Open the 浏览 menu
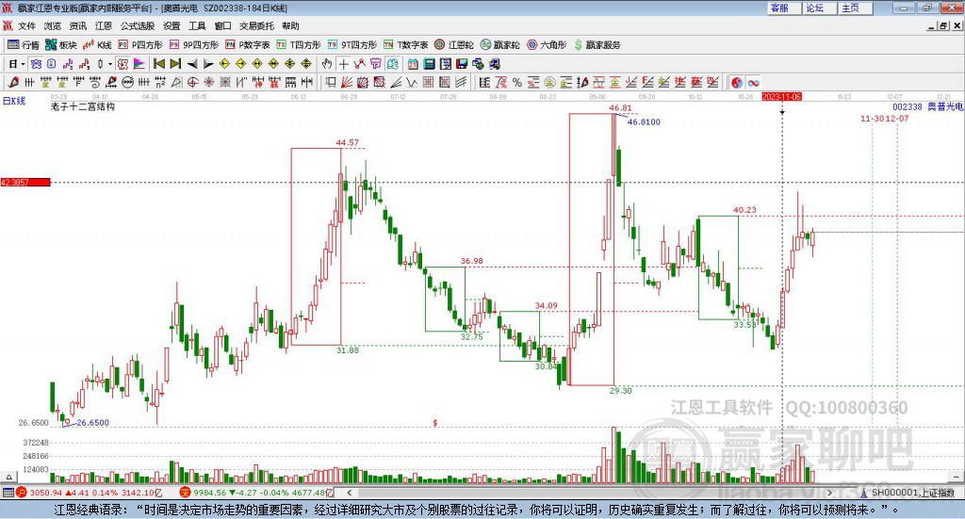This screenshot has width=965, height=519. [53, 25]
